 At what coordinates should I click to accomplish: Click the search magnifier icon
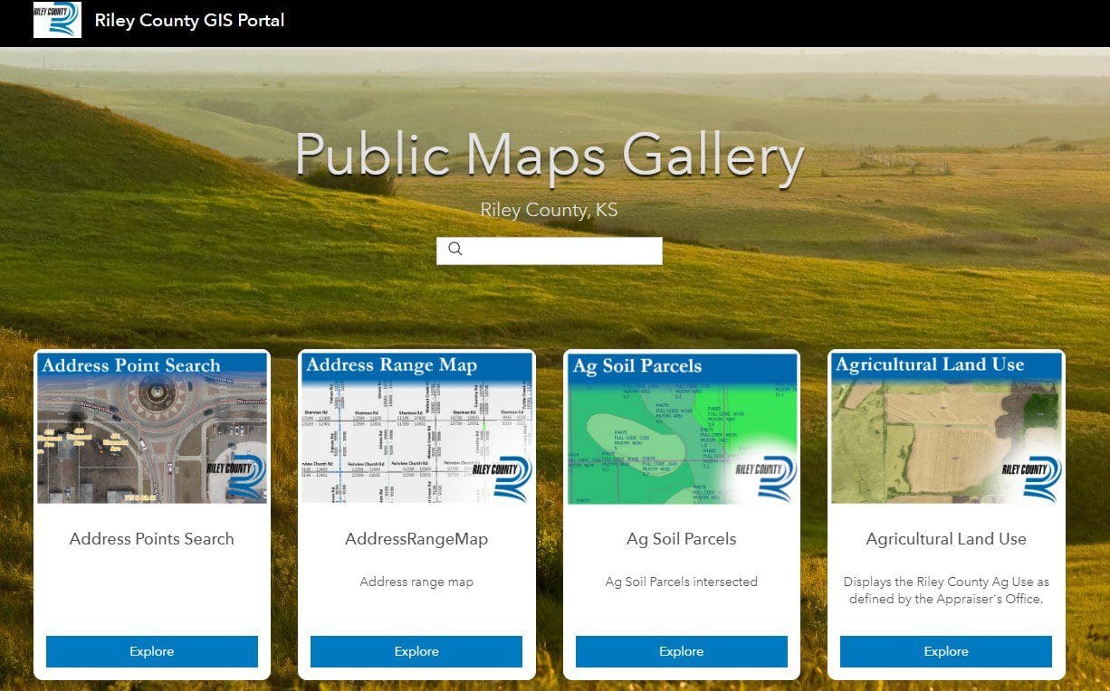tap(455, 249)
